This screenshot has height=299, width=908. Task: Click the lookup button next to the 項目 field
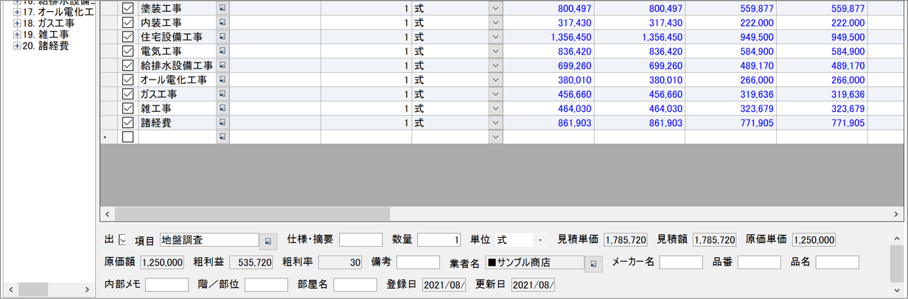(x=268, y=240)
